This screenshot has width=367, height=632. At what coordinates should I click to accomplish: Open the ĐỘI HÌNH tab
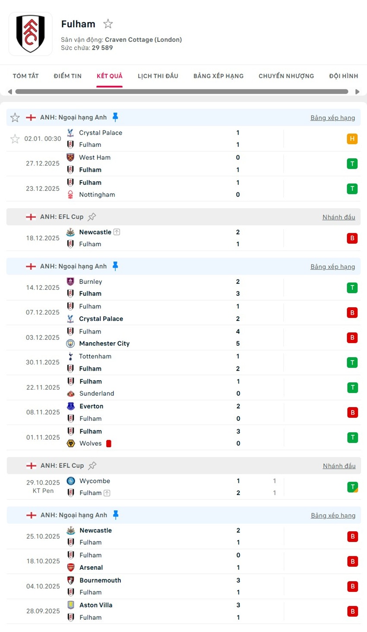[343, 76]
